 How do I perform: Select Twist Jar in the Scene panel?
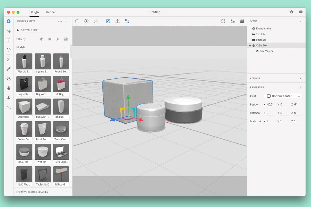261,34
